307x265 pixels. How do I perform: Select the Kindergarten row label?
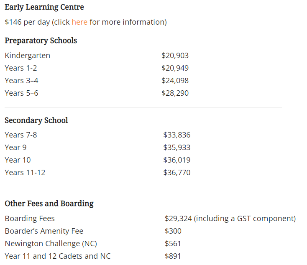point(28,55)
